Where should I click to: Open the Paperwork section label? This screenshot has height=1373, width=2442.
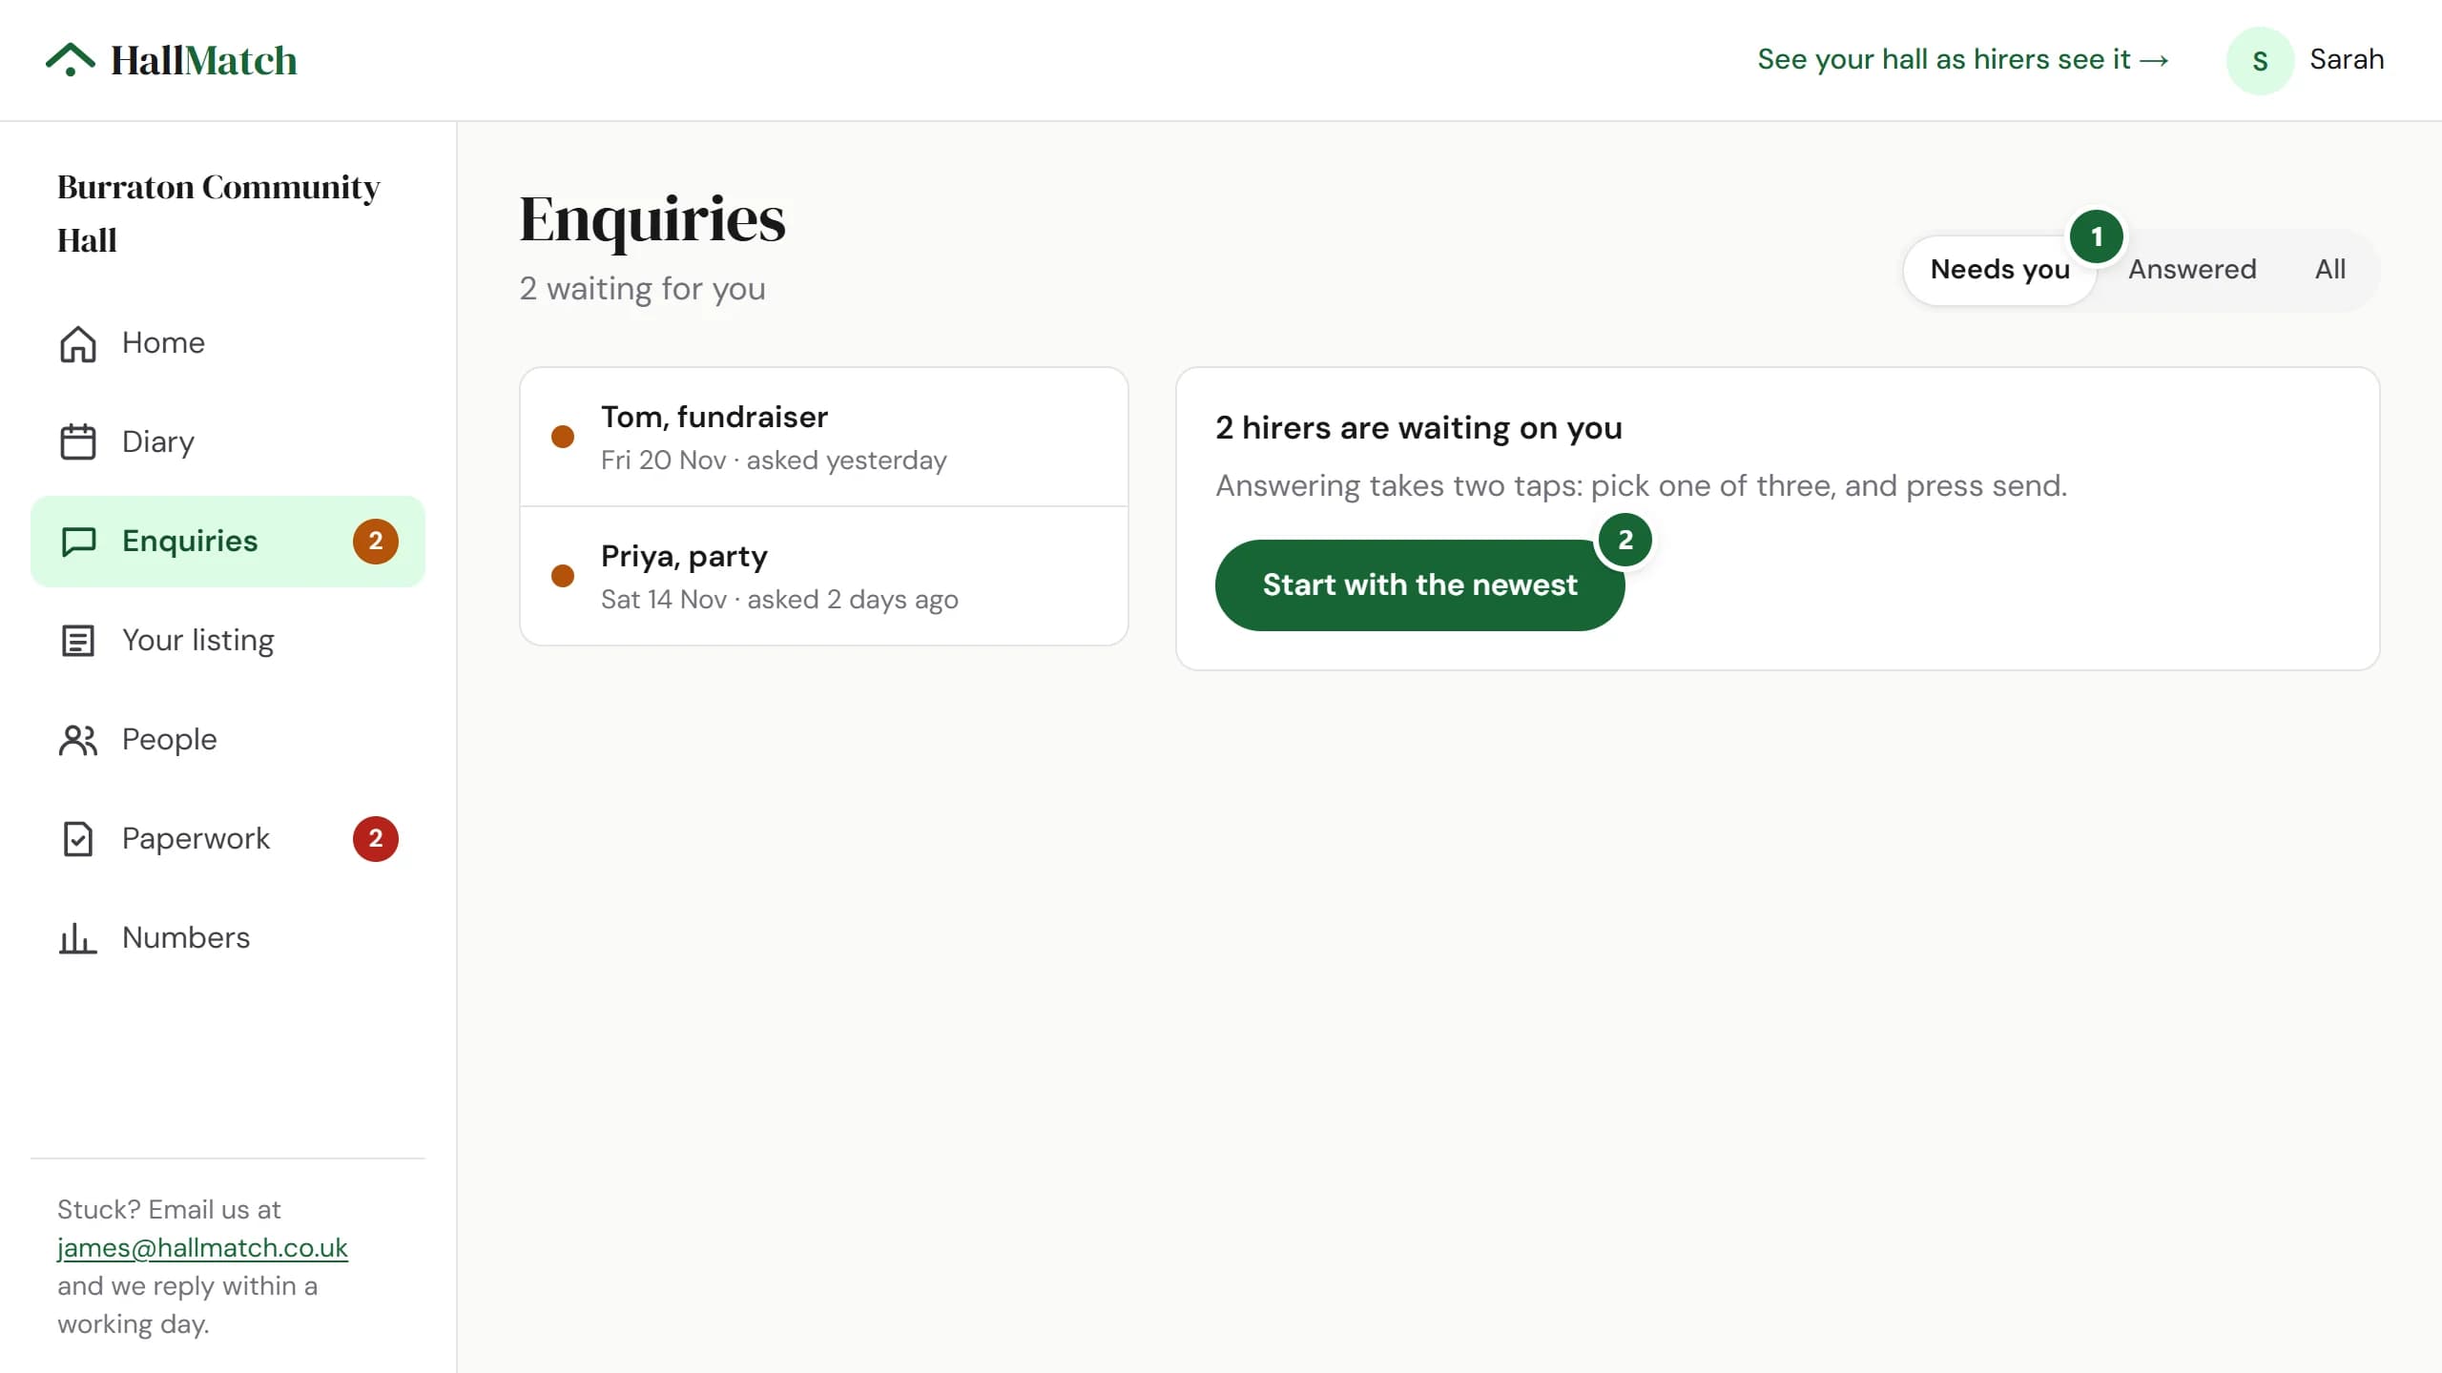click(x=196, y=838)
